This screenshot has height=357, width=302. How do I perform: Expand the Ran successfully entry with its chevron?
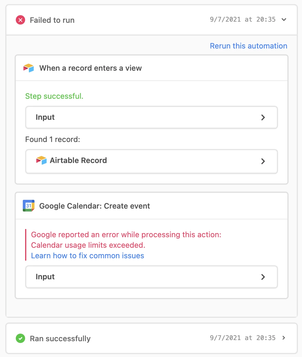click(x=284, y=338)
